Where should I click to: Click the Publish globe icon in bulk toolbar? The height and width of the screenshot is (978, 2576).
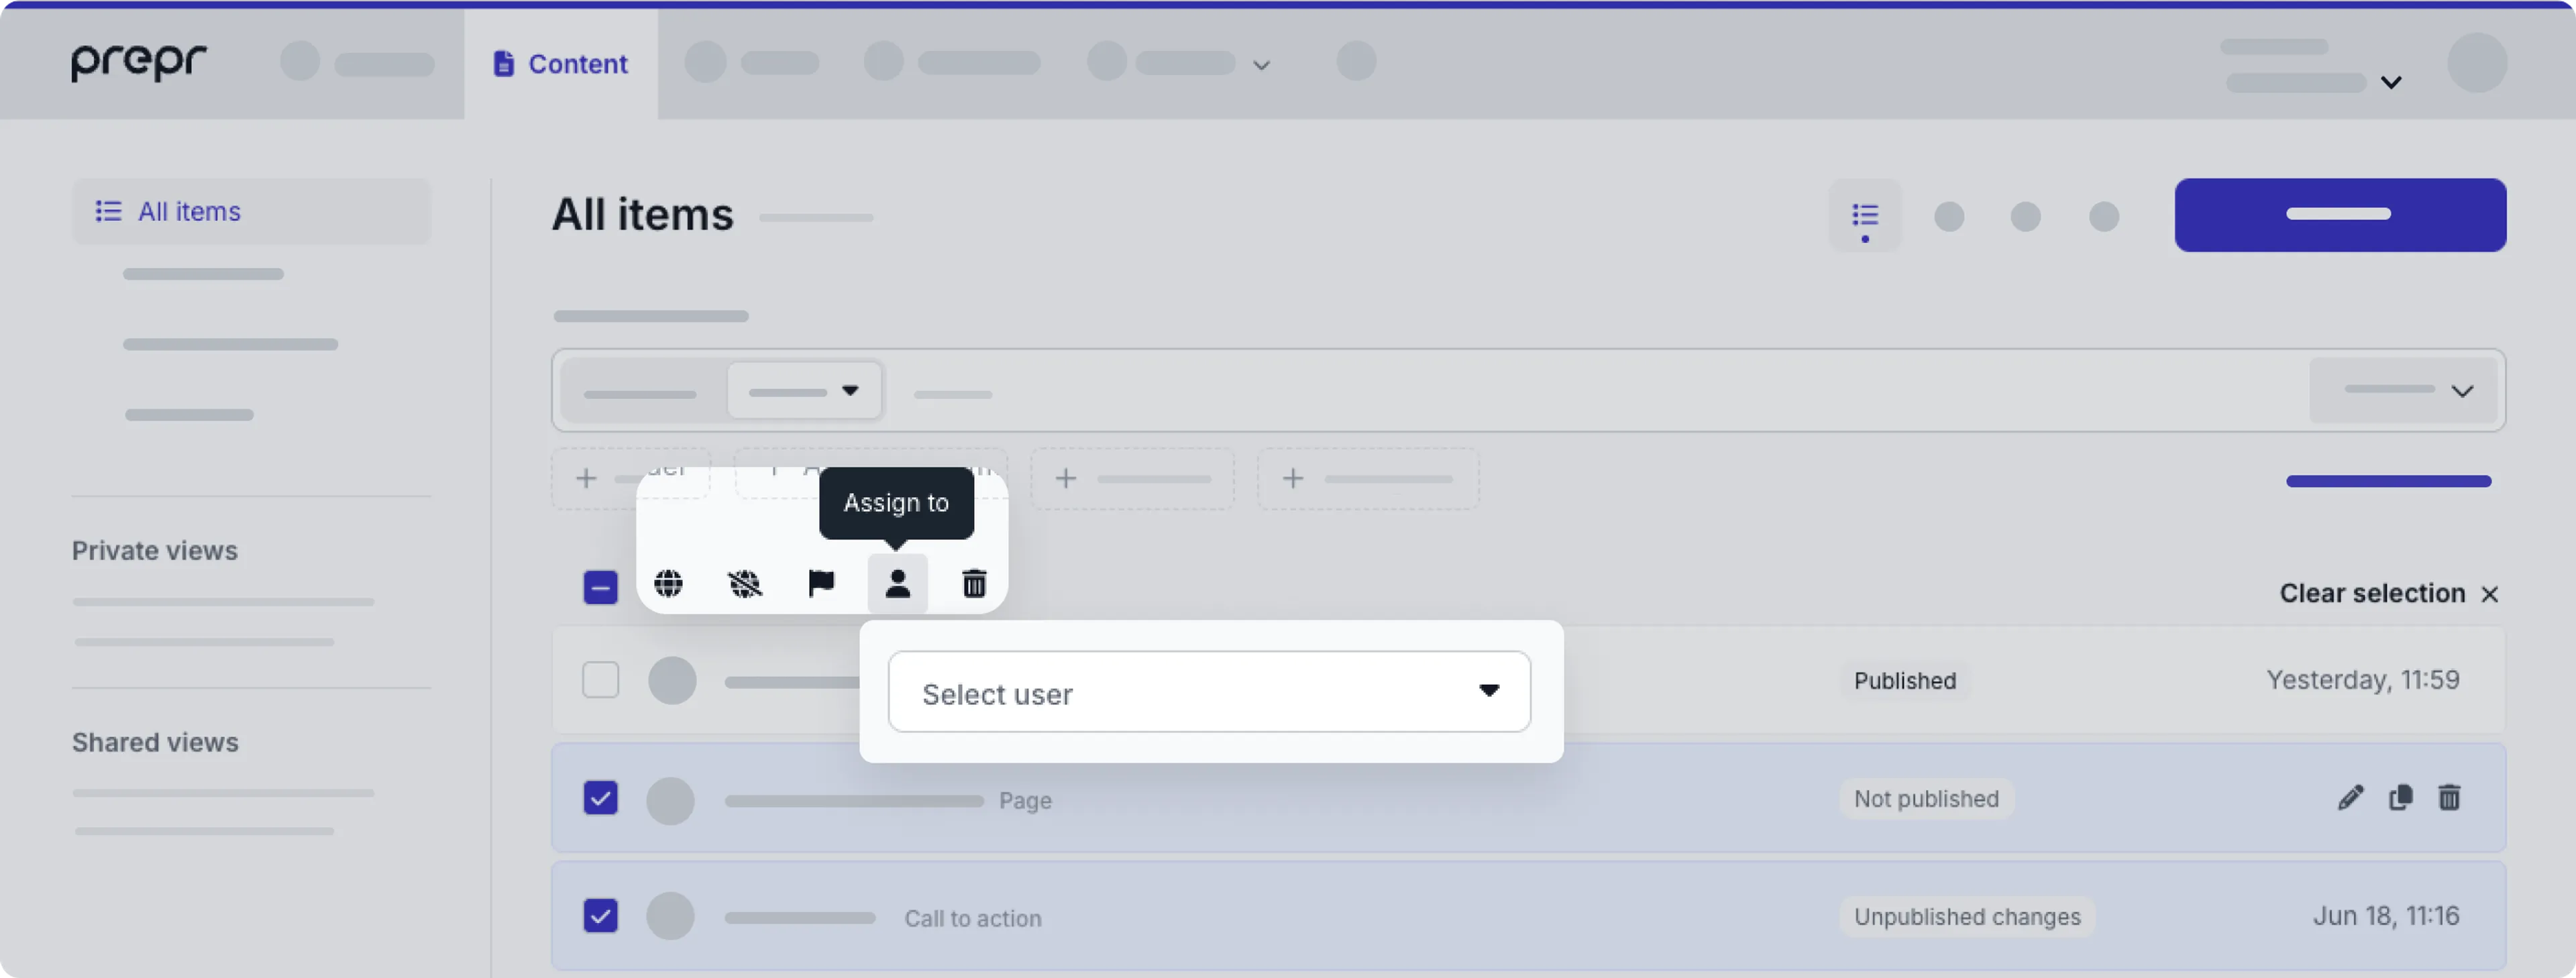pyautogui.click(x=668, y=583)
